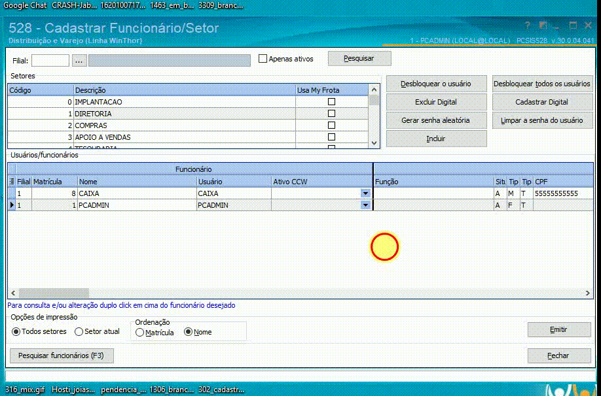The height and width of the screenshot is (396, 601).
Task: Click the Setores list scroll down arrow
Action: point(374,143)
